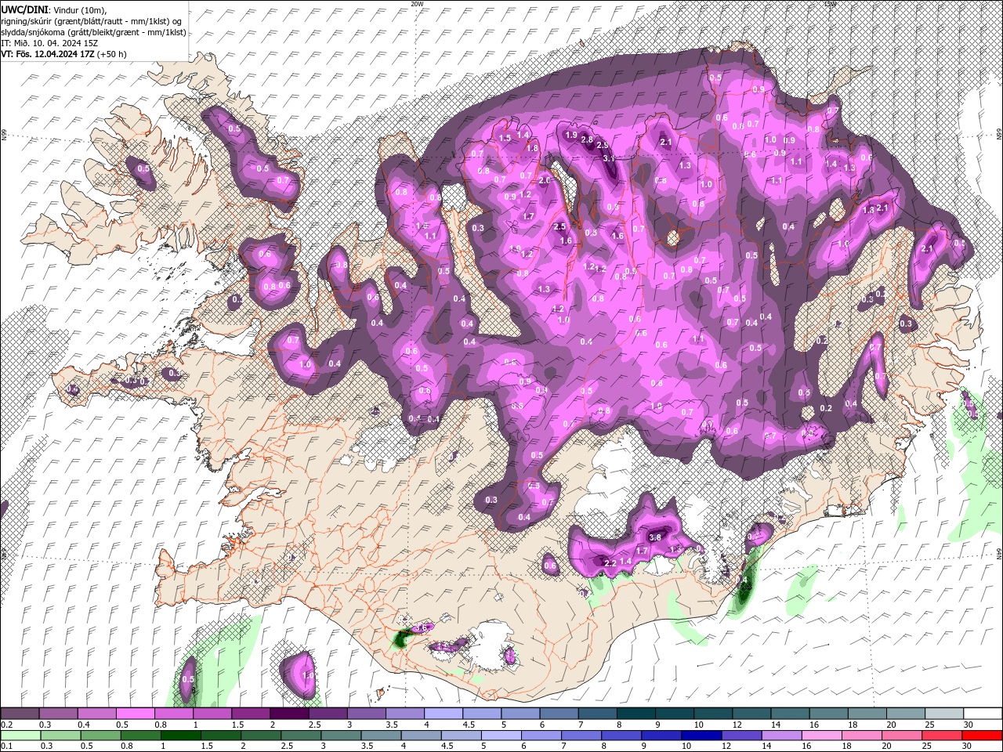The image size is (1003, 752).
Task: Select the top-row swatch labeled 16
Action: 828,714
